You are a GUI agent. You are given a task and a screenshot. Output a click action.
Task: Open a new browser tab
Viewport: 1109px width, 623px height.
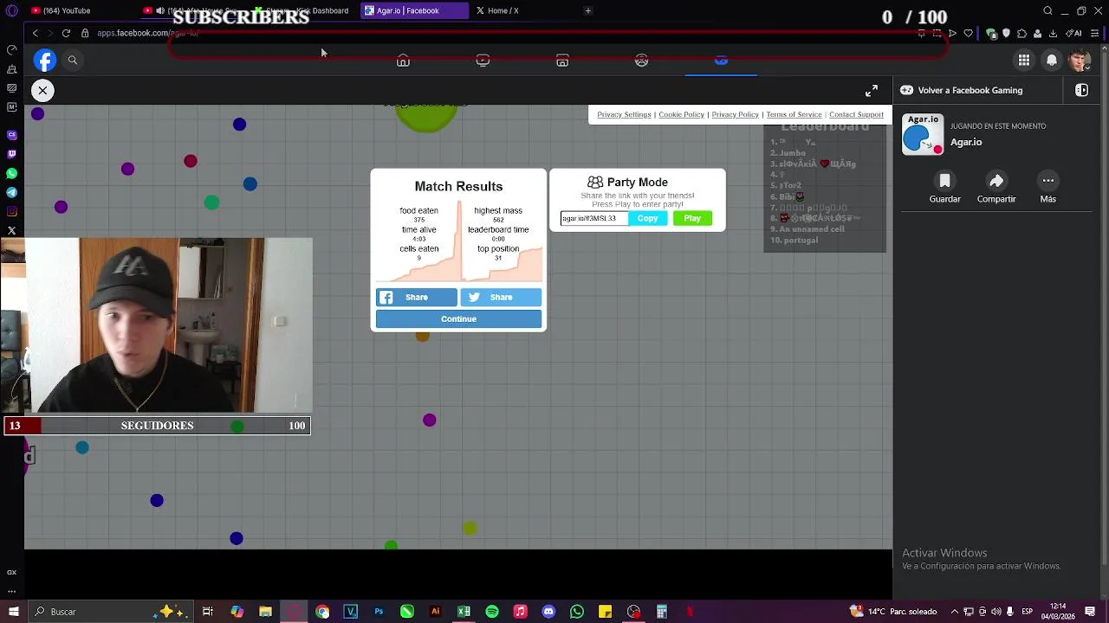588,10
